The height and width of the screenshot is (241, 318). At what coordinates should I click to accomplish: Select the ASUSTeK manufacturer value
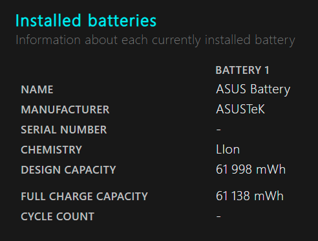pos(240,109)
